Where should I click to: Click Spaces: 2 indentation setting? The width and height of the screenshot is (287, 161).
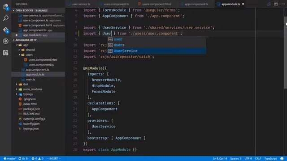tap(236, 158)
